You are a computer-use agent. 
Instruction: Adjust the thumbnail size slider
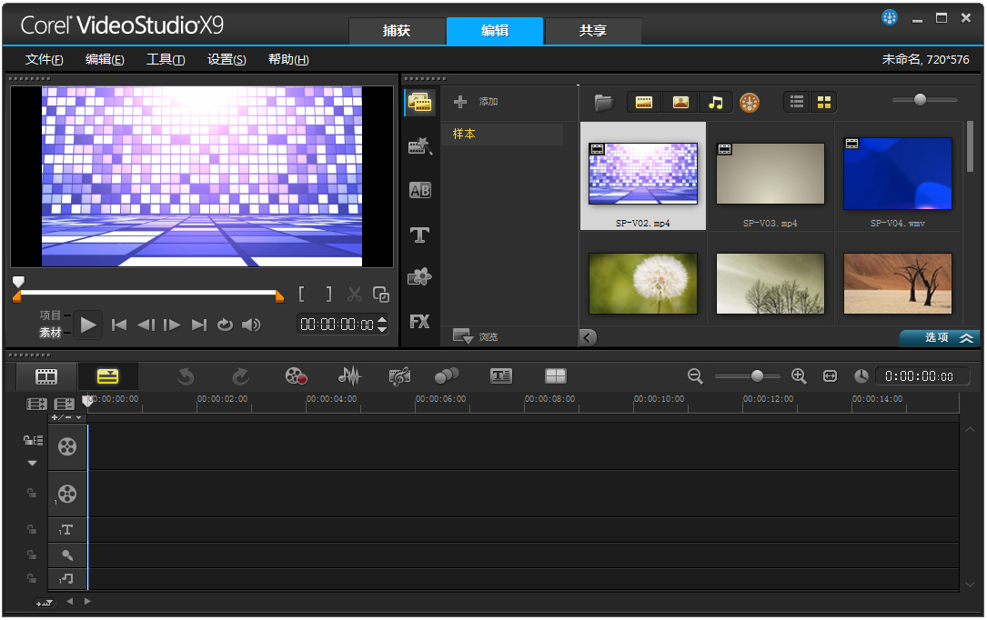click(x=921, y=99)
